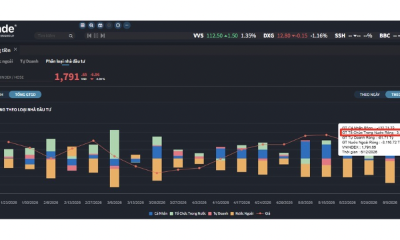400x240 pixels.
Task: Open the table grid toolbar icon
Action: tap(83, 25)
